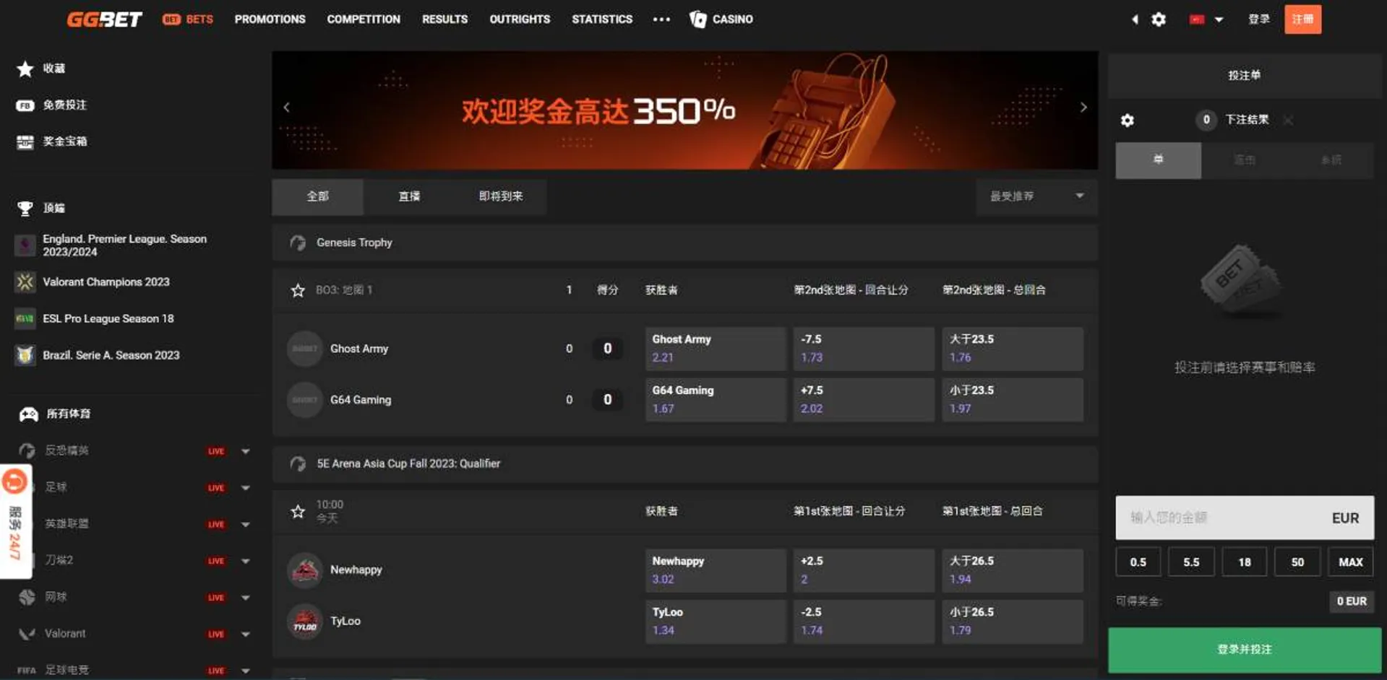The image size is (1387, 680).
Task: Bet on Ghost Army winner at 2.21
Action: pyautogui.click(x=716, y=349)
